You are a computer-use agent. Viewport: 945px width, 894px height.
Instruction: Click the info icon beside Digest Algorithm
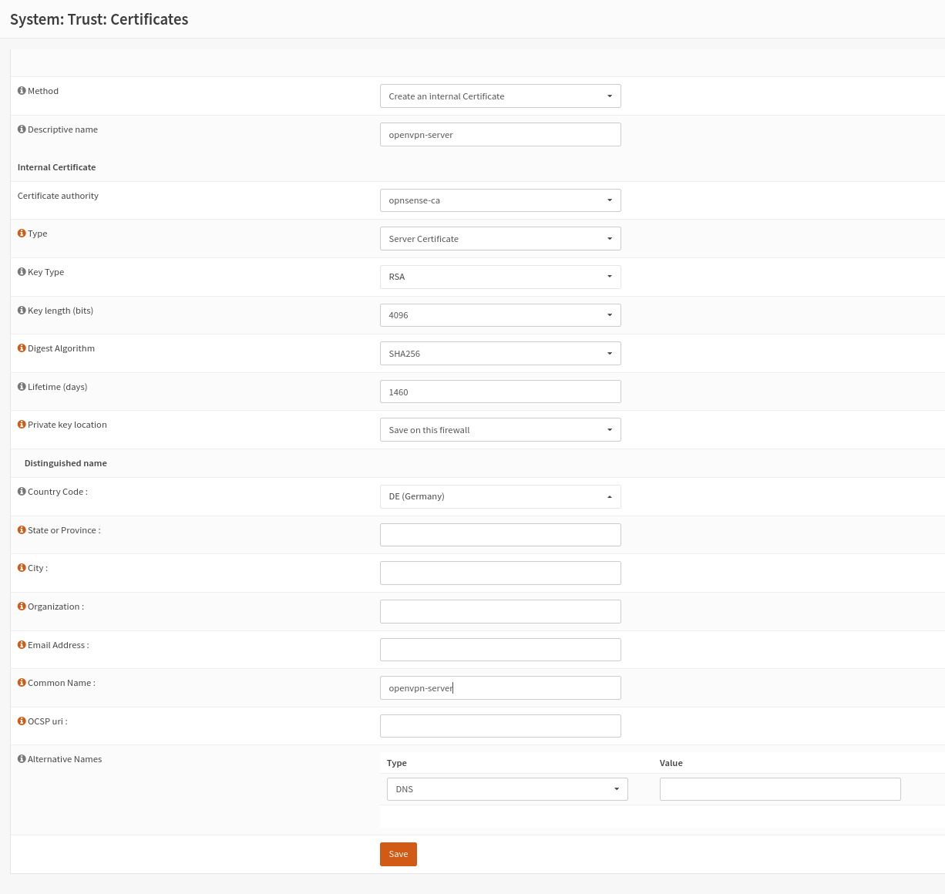(x=22, y=348)
